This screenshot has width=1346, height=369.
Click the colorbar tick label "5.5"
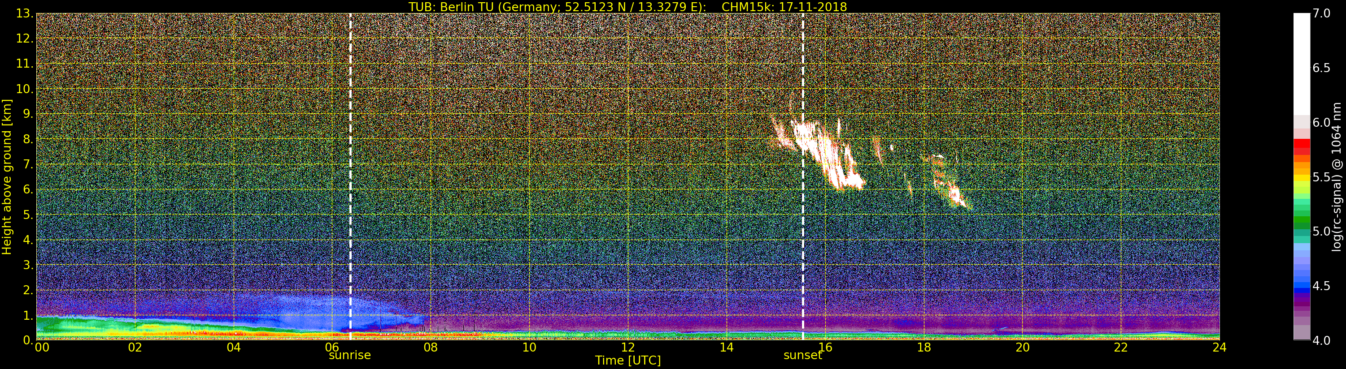coord(1321,177)
